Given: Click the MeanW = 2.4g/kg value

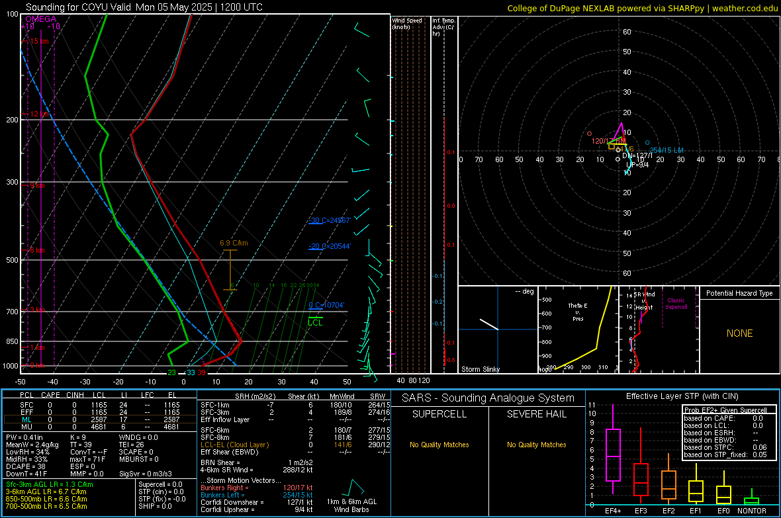Looking at the screenshot, I should (32, 445).
